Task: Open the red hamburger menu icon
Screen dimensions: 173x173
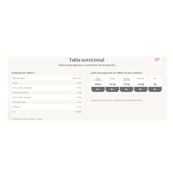Action: (x=157, y=60)
